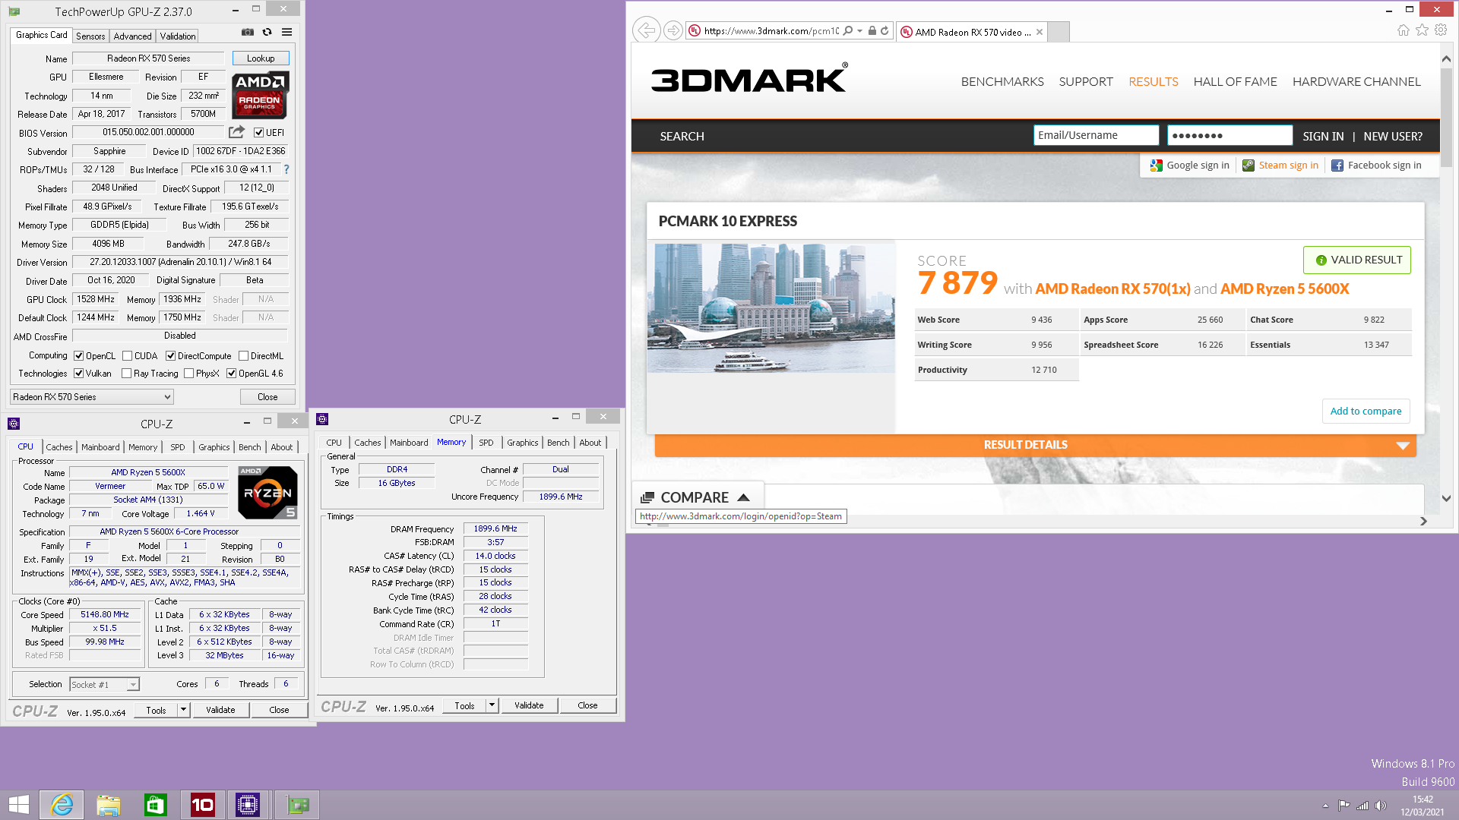Click the password field on 3DMark

(1230, 135)
